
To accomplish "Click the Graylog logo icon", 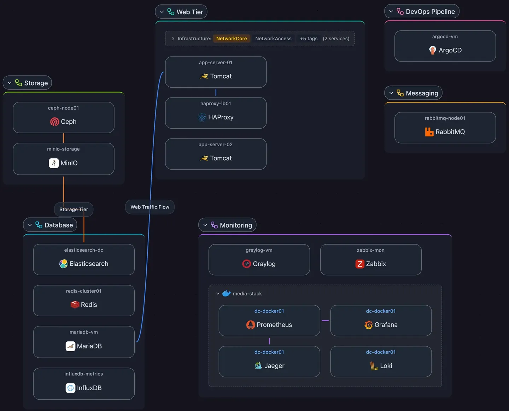I will [247, 264].
